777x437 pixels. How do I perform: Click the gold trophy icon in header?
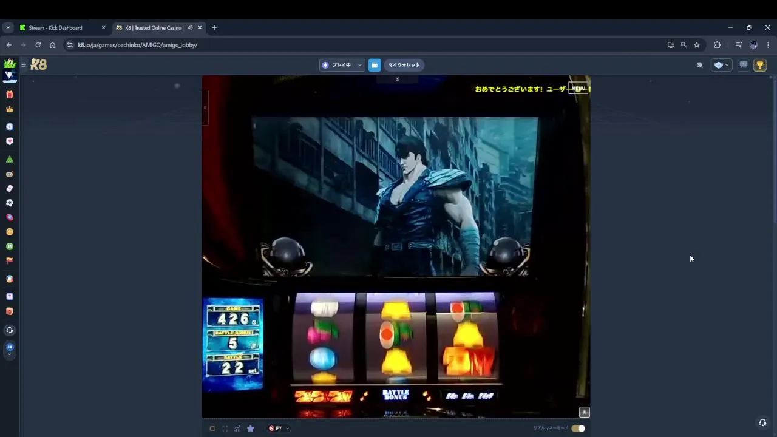click(760, 65)
